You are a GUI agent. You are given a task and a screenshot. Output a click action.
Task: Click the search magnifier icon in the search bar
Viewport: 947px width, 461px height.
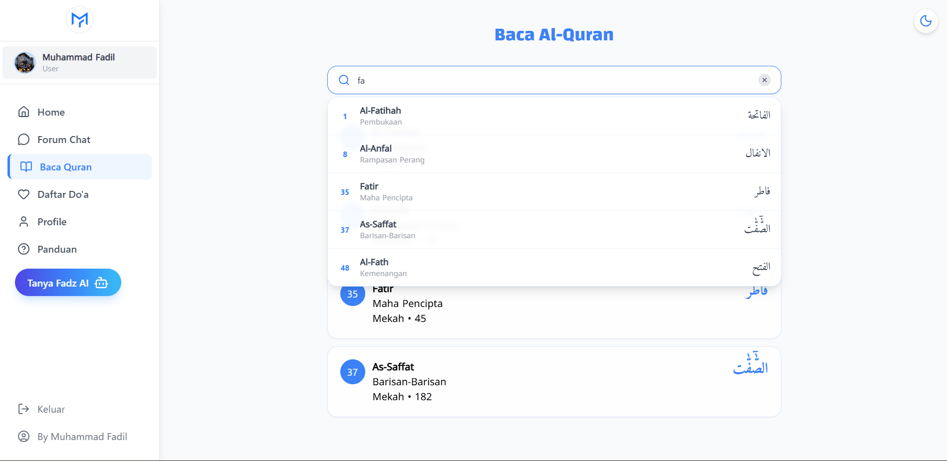[x=344, y=80]
